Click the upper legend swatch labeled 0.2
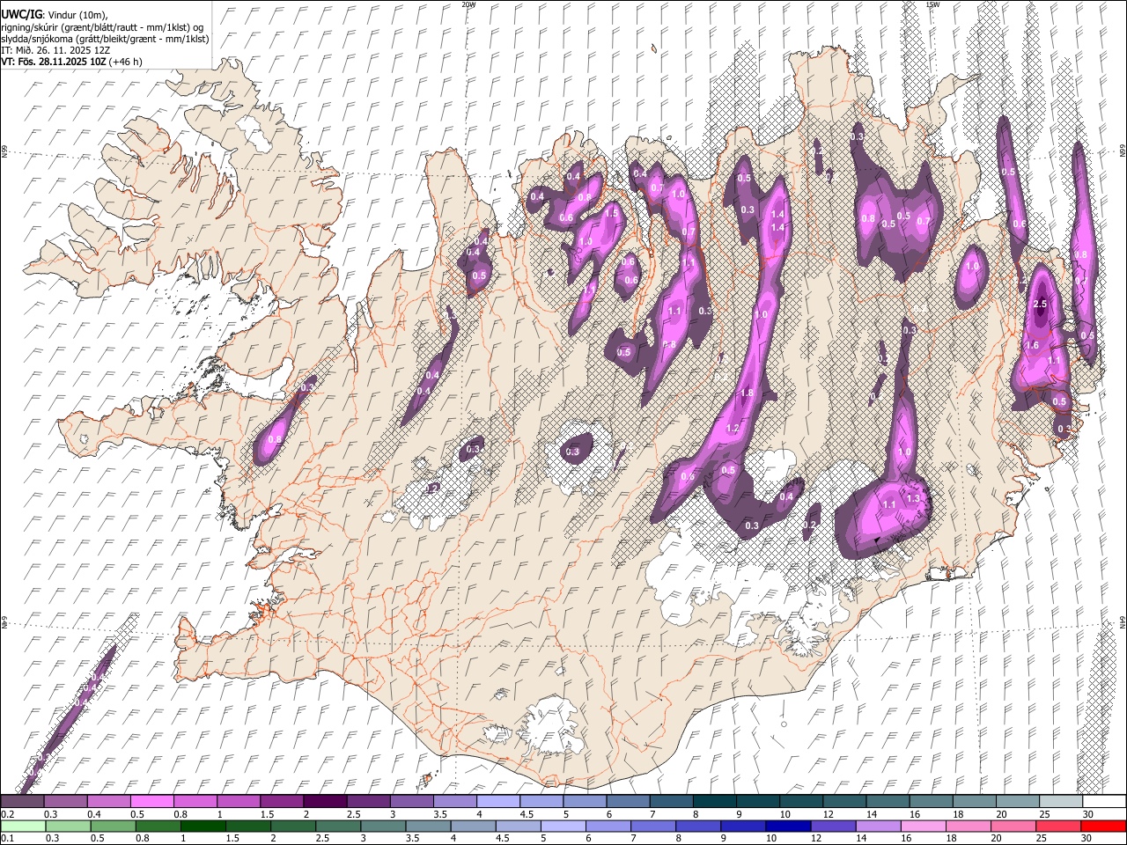 [x=22, y=802]
